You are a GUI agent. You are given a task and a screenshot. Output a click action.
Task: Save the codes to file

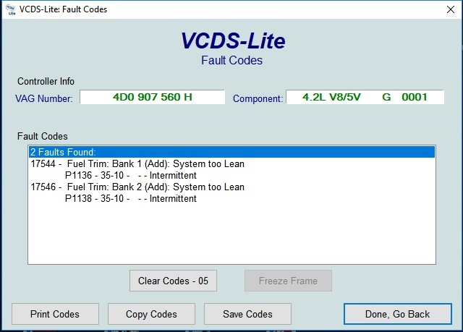pos(247,314)
